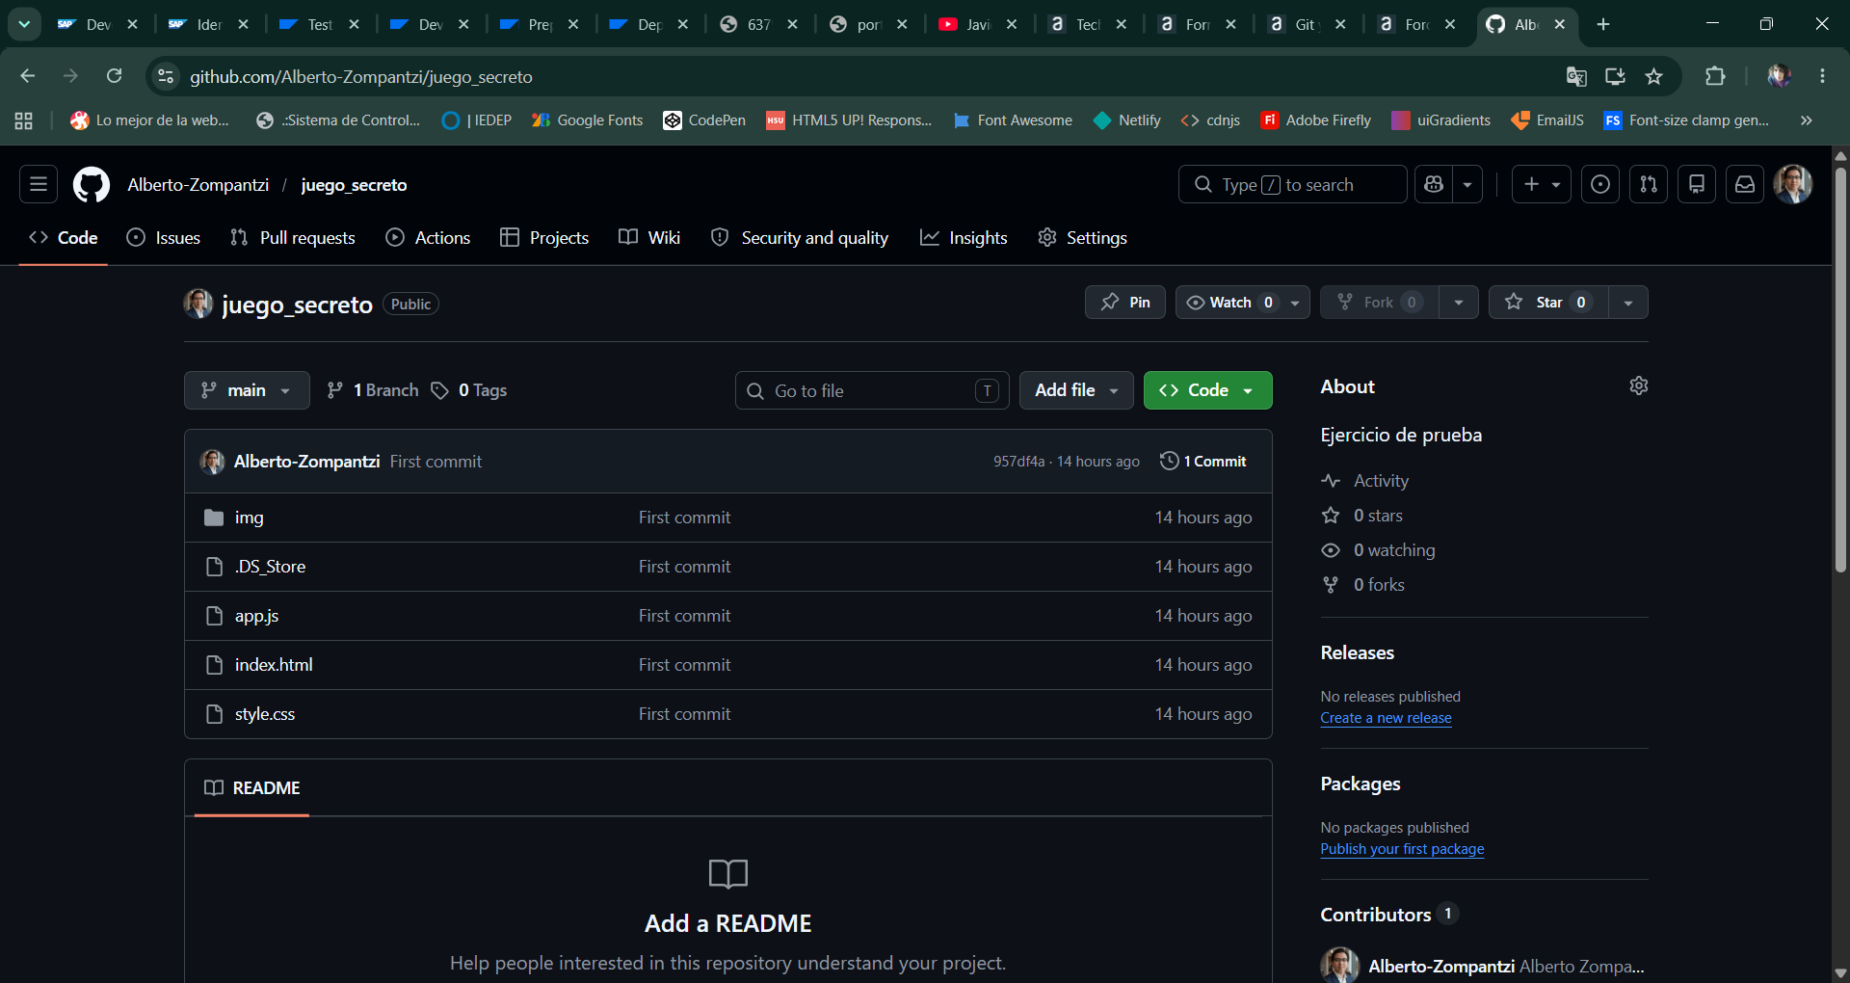The image size is (1850, 983).
Task: Open the Google Fonts bookmark
Action: [x=587, y=120]
